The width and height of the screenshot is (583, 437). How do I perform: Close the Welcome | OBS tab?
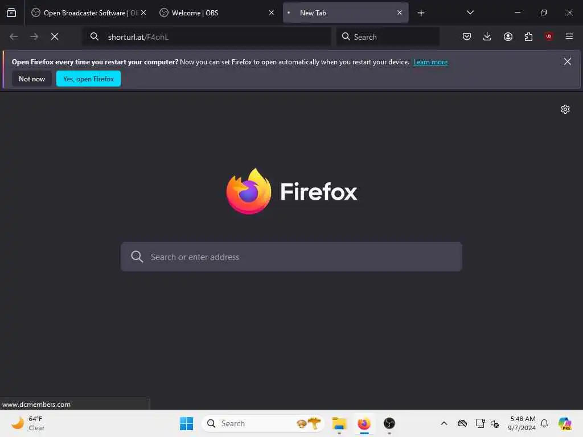[x=272, y=13]
